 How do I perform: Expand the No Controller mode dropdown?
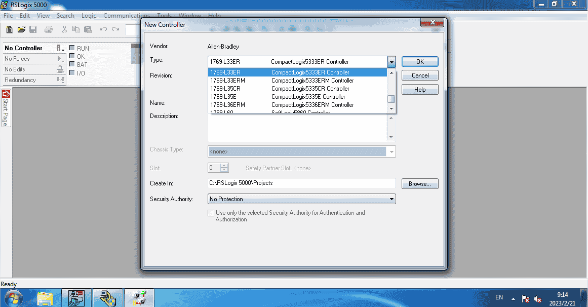[x=60, y=48]
